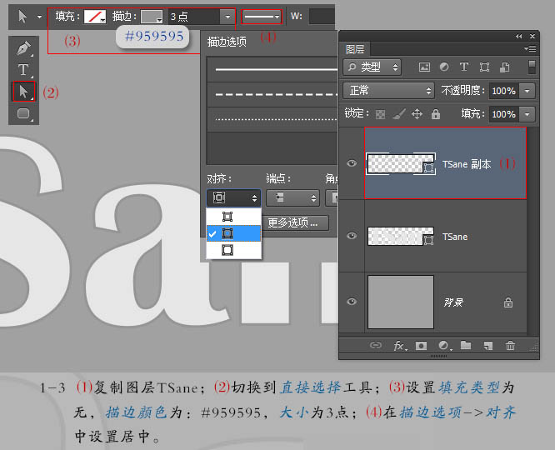Click the 不透明度 100% value field
This screenshot has width=555, height=450.
(503, 91)
